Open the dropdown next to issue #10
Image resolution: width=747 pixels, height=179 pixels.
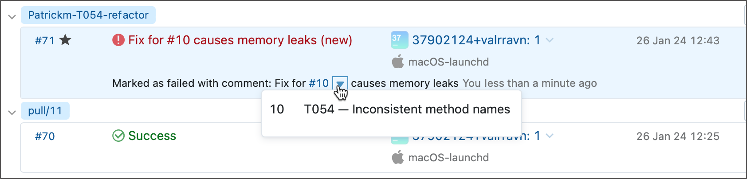[x=340, y=83]
